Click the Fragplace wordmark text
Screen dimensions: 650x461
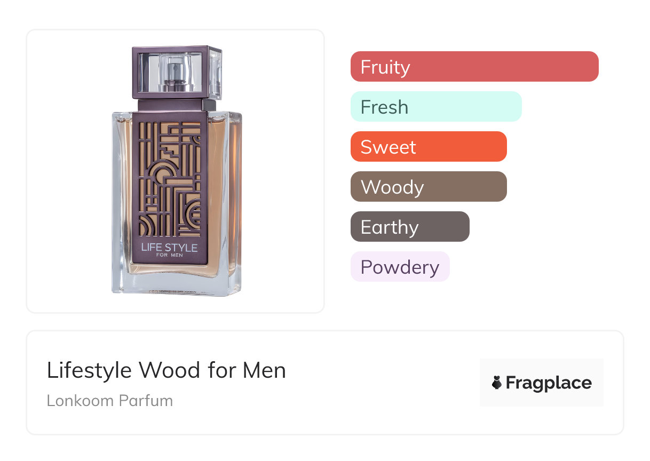click(549, 383)
